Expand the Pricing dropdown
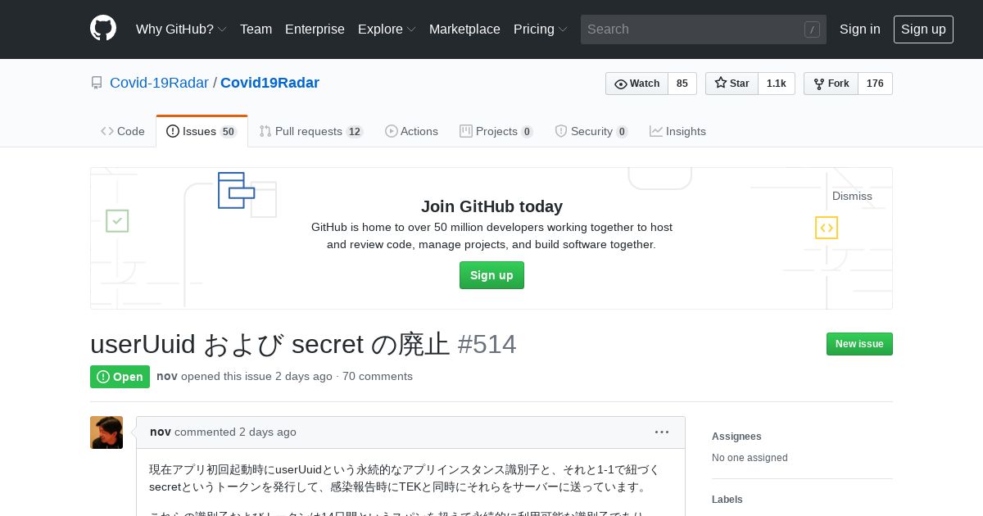The width and height of the screenshot is (983, 516). pos(541,29)
